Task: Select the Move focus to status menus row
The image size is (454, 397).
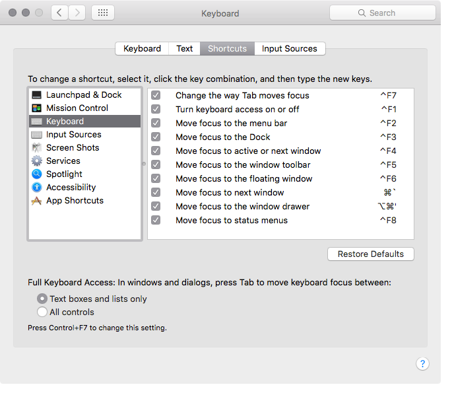Action: (x=280, y=220)
